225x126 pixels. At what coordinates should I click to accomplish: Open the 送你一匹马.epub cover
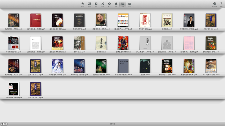click(x=79, y=43)
